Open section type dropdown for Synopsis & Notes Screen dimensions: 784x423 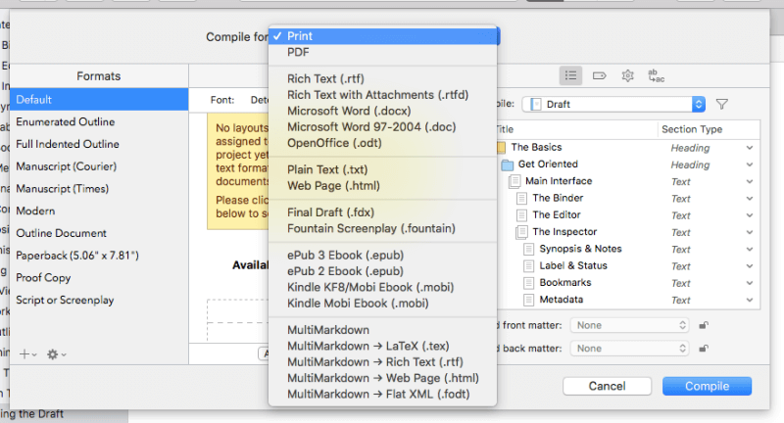click(x=749, y=250)
